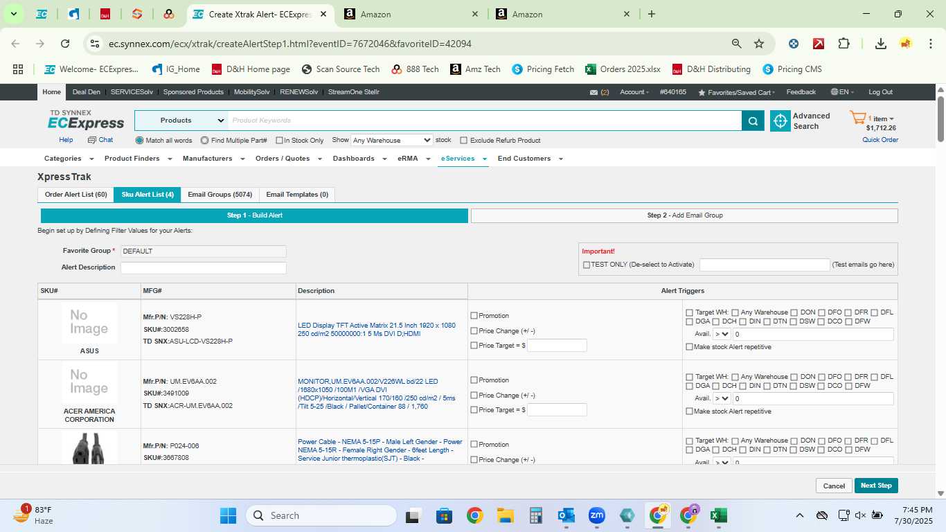Open Calculator from taskbar
This screenshot has width=946, height=532.
tap(535, 515)
